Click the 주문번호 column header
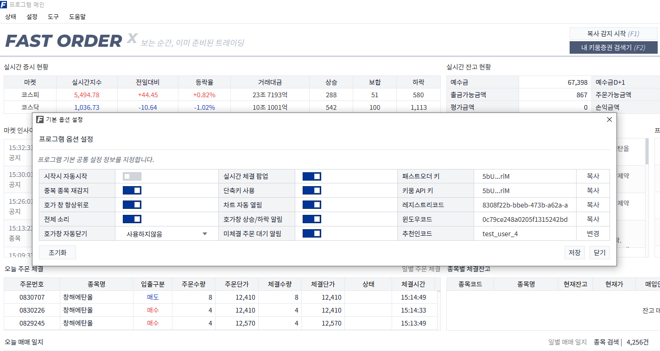660x351 pixels. tap(32, 284)
